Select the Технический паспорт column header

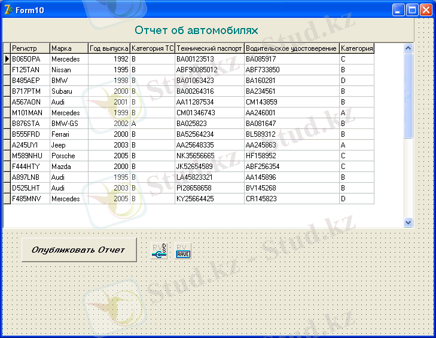coord(209,48)
